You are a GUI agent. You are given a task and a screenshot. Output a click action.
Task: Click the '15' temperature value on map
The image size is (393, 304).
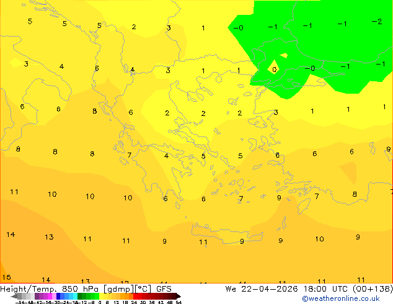coord(6,277)
